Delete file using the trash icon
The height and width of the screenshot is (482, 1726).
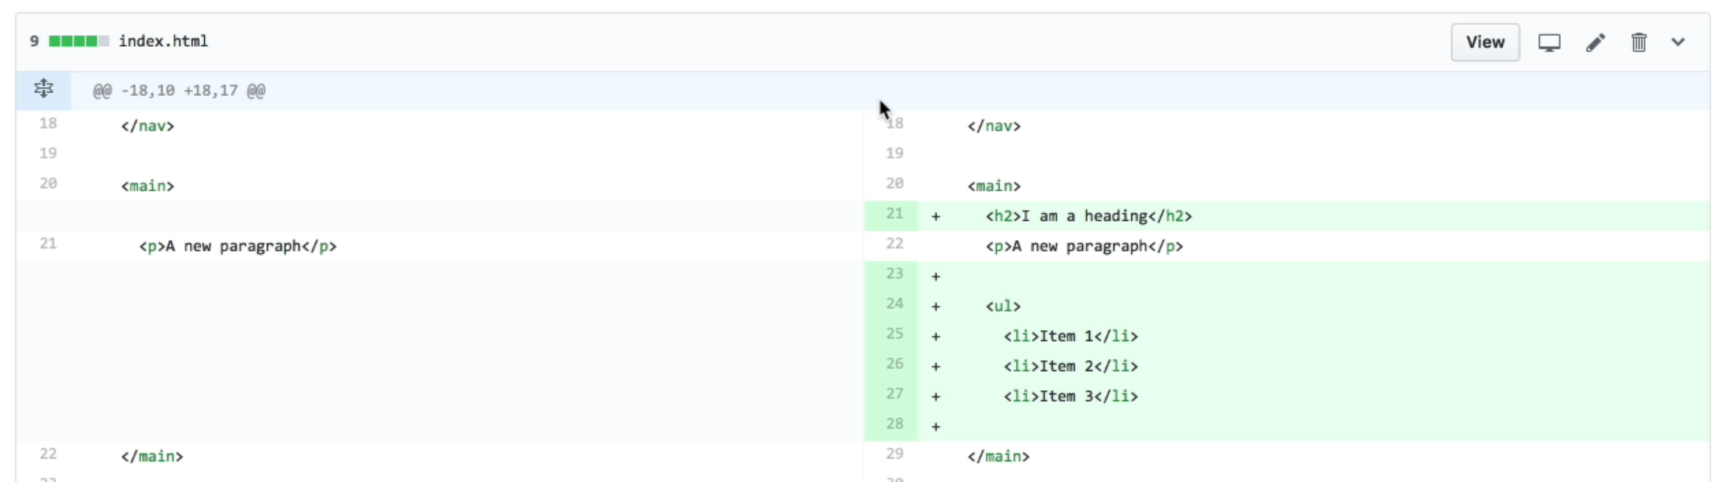(x=1638, y=42)
